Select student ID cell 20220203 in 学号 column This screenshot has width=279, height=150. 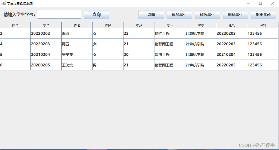(x=46, y=44)
